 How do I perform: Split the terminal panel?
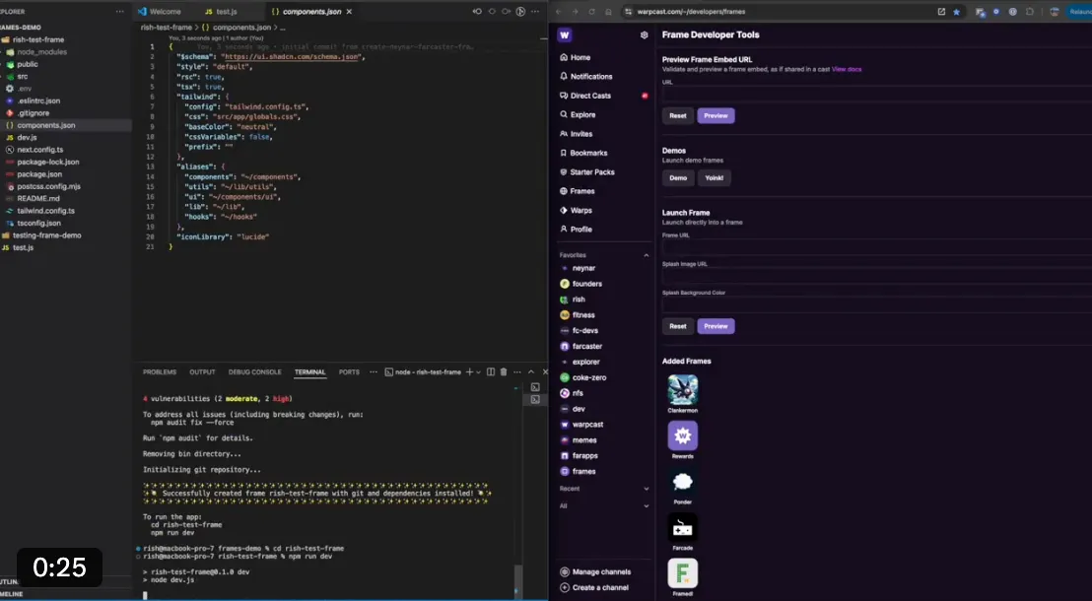(x=491, y=371)
